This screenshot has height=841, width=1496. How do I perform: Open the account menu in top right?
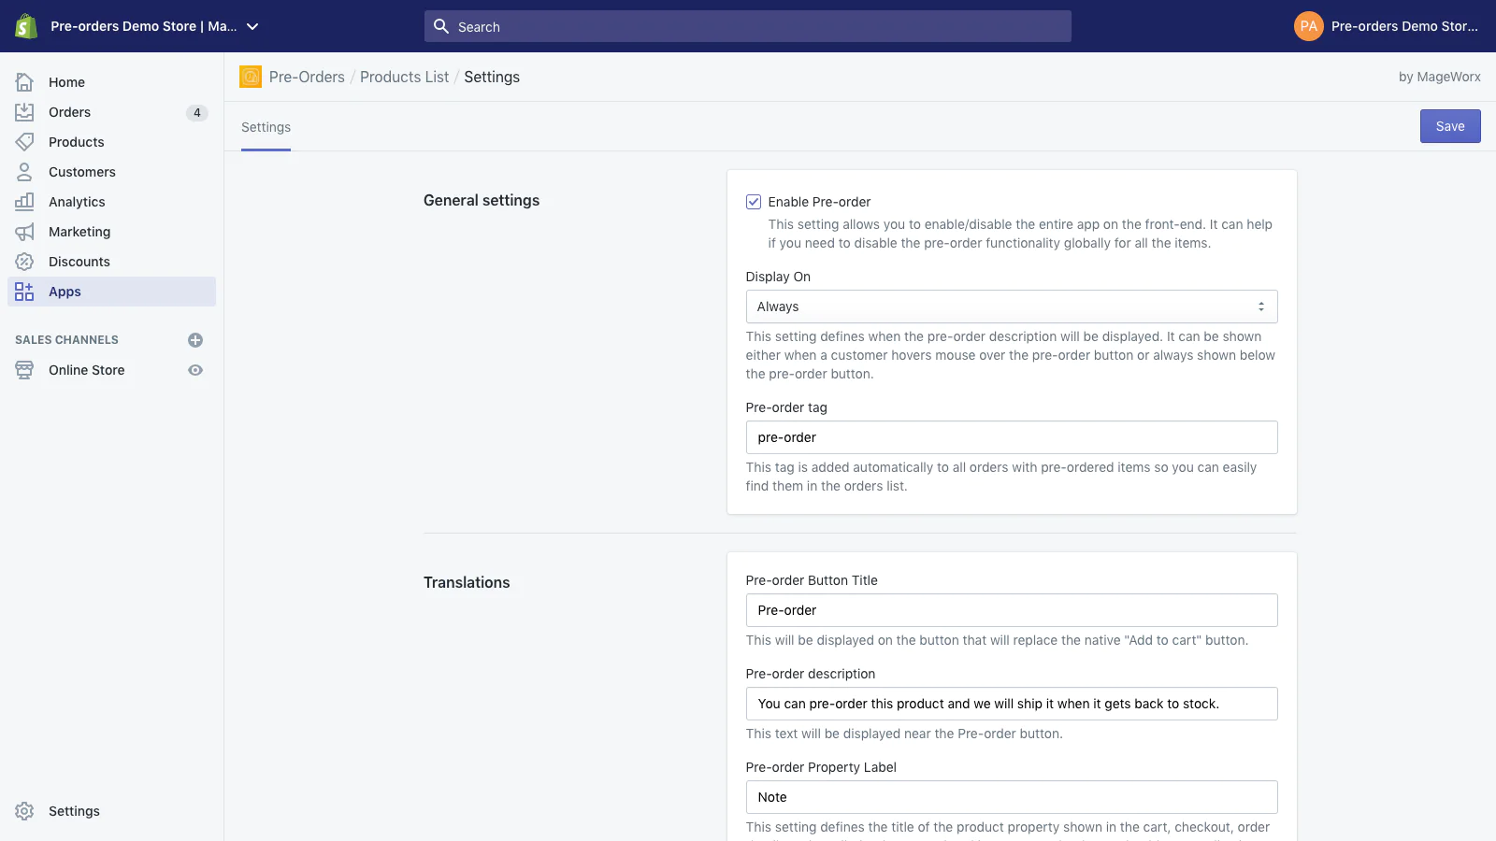coord(1387,26)
